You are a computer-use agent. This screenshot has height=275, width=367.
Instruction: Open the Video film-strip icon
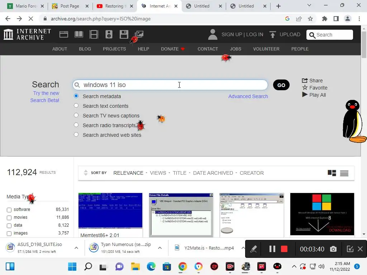pyautogui.click(x=94, y=34)
